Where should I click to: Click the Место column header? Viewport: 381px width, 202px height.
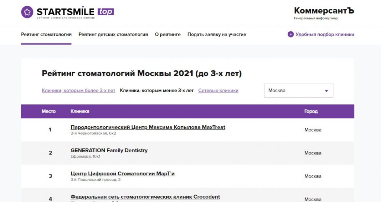[49, 111]
